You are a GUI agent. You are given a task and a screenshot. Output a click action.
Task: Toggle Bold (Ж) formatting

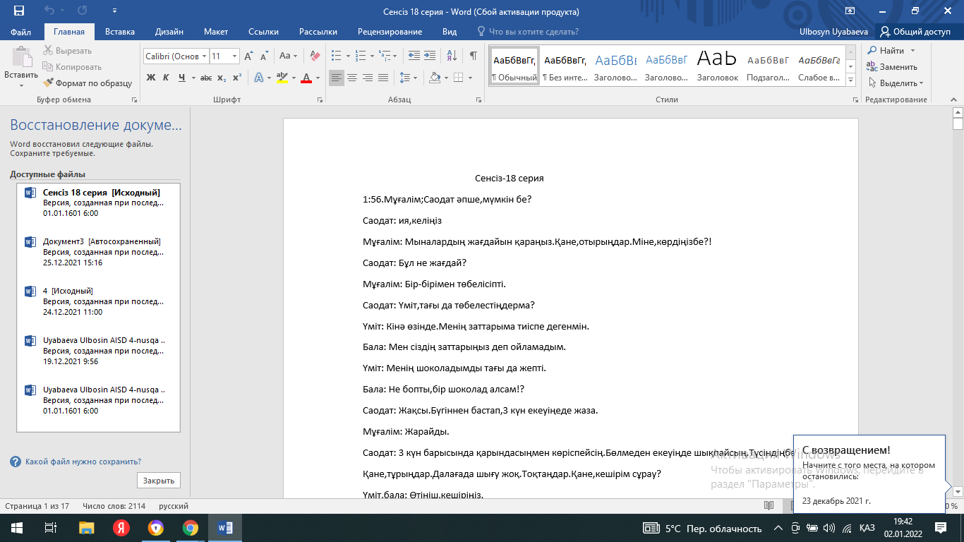(x=151, y=78)
